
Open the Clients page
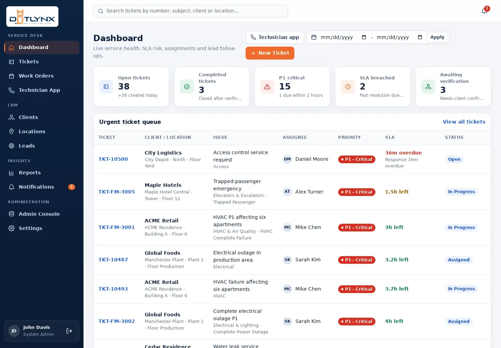pyautogui.click(x=42, y=117)
